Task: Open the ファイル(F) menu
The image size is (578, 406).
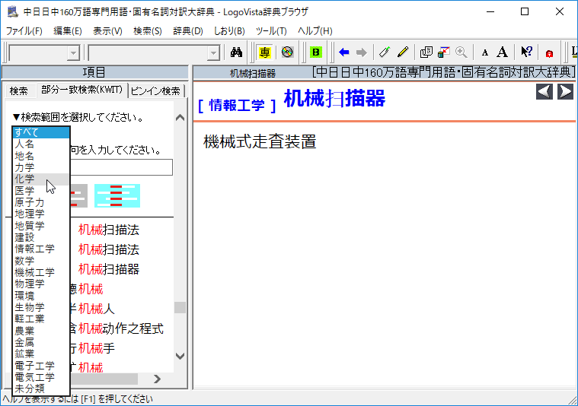Action: [24, 31]
